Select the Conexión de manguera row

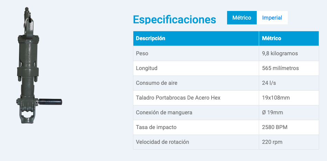pos(226,112)
